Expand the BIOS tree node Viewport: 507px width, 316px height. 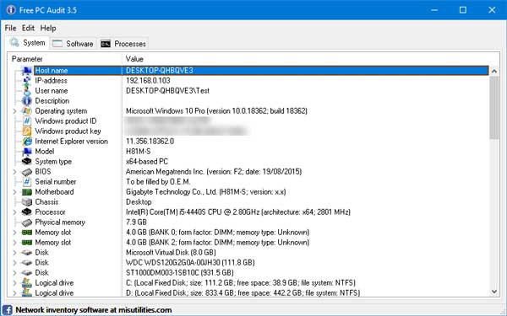(14, 172)
